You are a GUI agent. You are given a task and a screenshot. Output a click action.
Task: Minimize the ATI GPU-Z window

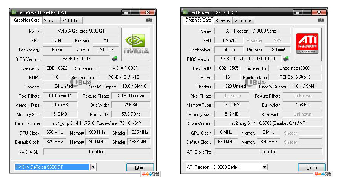pyautogui.click(x=298, y=12)
